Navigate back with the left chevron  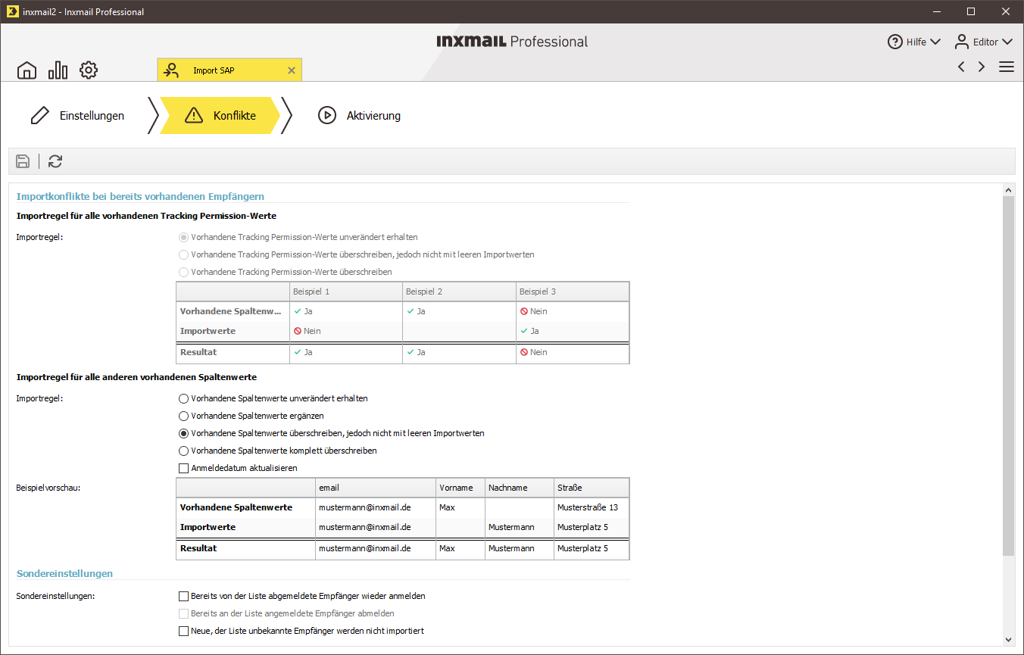(961, 67)
